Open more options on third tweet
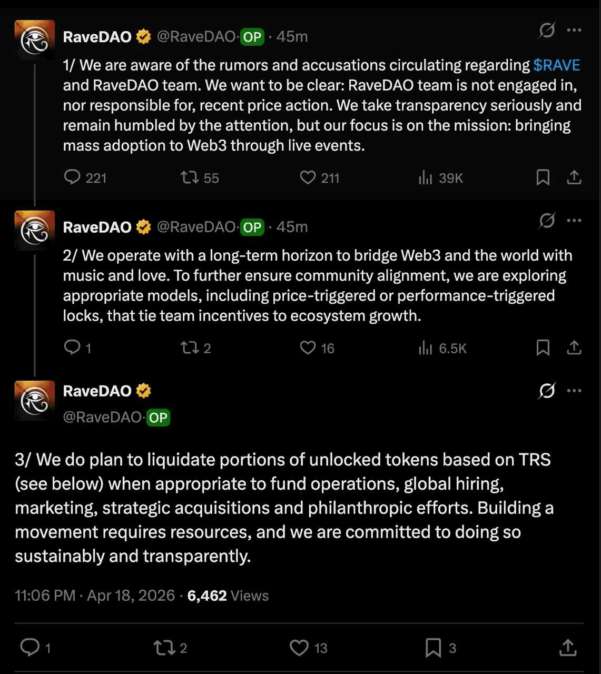 pyautogui.click(x=574, y=390)
